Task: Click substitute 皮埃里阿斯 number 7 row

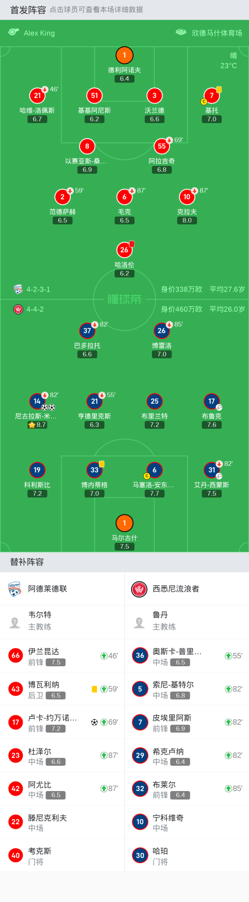Action: tap(186, 722)
